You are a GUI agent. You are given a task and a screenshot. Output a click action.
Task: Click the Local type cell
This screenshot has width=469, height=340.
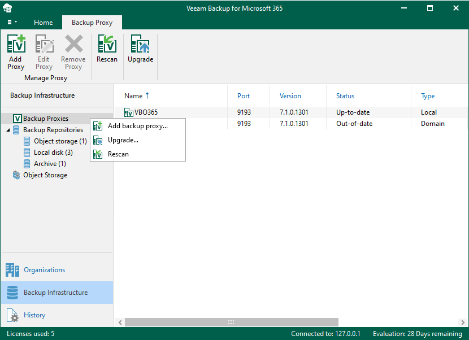point(429,112)
